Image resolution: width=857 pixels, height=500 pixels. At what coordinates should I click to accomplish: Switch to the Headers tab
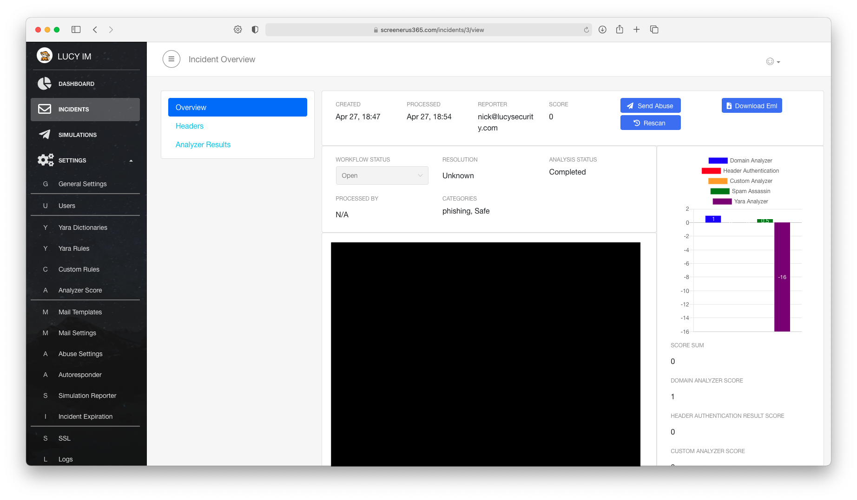pos(190,126)
